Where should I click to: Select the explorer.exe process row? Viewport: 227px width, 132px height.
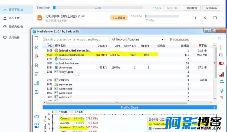coord(128,85)
